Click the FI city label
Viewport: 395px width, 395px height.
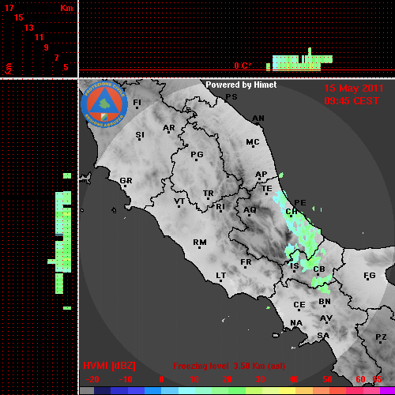(137, 102)
